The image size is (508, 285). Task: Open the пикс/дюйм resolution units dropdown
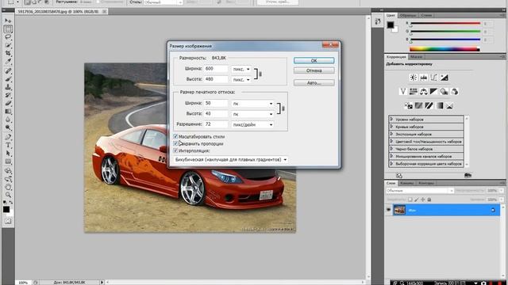[x=252, y=124]
